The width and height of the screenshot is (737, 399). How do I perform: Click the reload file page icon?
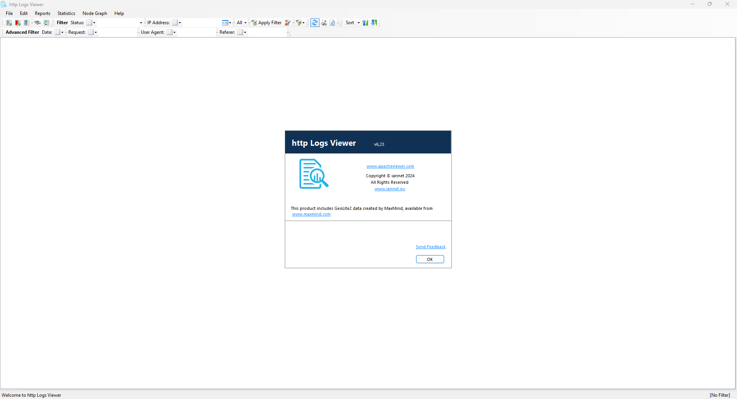(332, 23)
